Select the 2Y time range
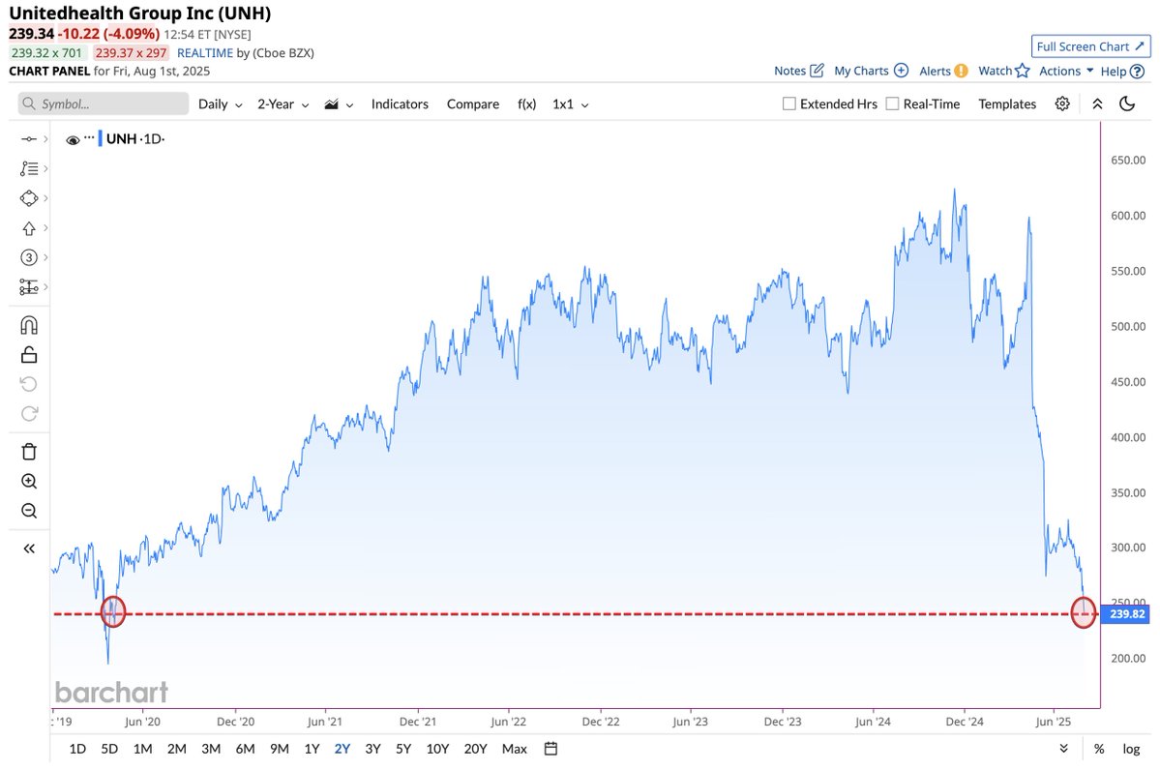Viewport: 1160px width, 770px height. coord(342,750)
